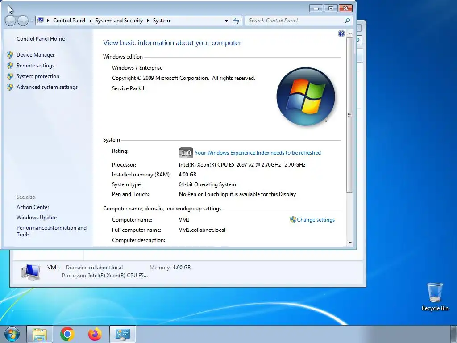Click the Show desktop strip on the taskbar
This screenshot has width=457, height=343.
[x=454, y=334]
